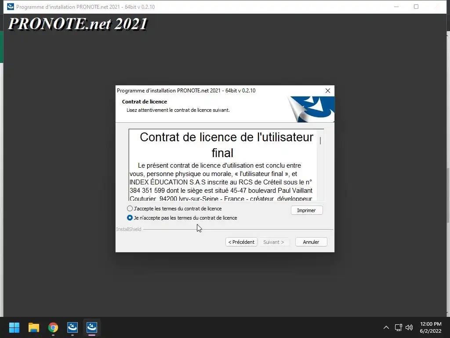Click the PRONOTE icon in main title bar
Screen dimensions: 450x338
[x=11, y=7]
